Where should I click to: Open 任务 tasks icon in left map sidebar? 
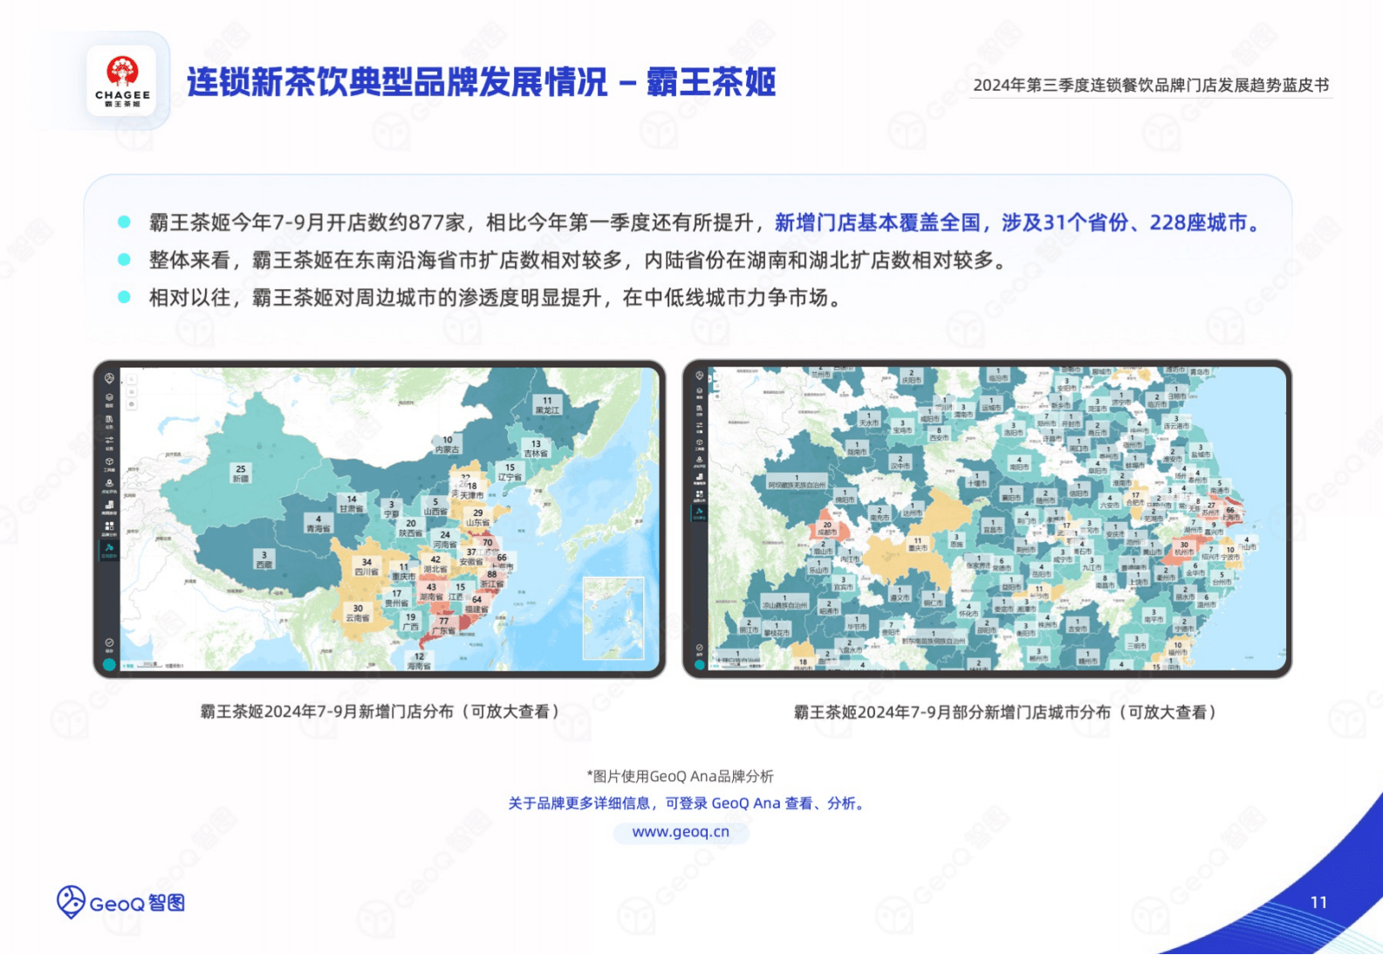(x=109, y=421)
